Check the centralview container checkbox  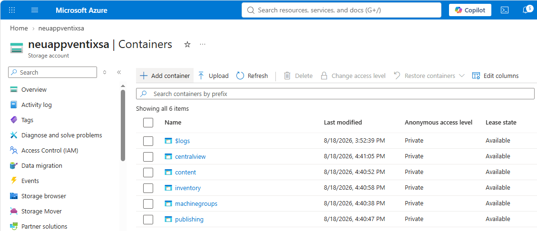click(148, 156)
